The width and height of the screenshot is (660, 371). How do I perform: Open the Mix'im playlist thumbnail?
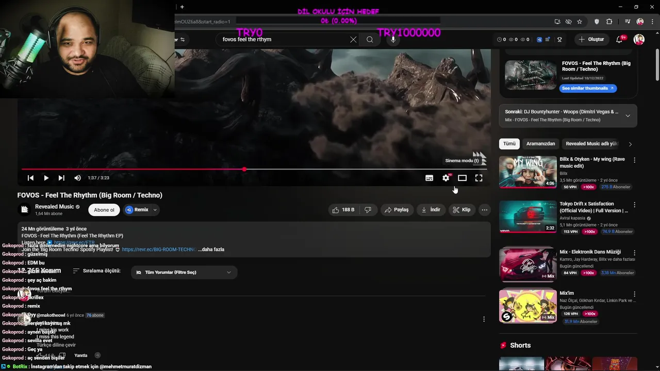pyautogui.click(x=527, y=306)
